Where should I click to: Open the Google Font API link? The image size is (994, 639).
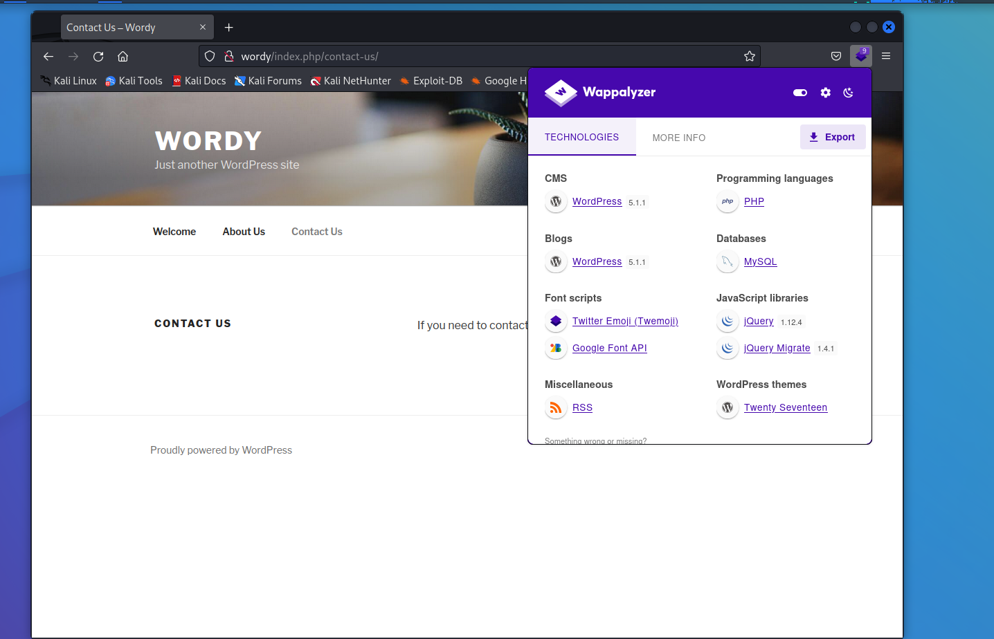tap(609, 348)
